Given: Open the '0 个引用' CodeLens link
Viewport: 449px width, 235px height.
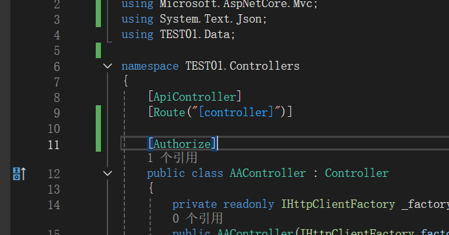Looking at the screenshot, I should [x=197, y=218].
